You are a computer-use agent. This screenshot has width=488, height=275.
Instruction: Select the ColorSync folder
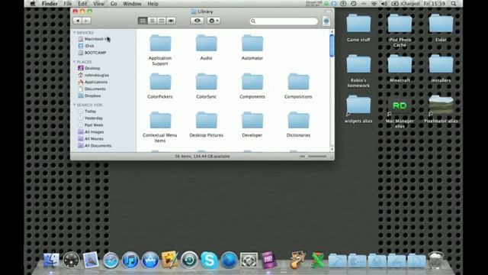coord(206,82)
